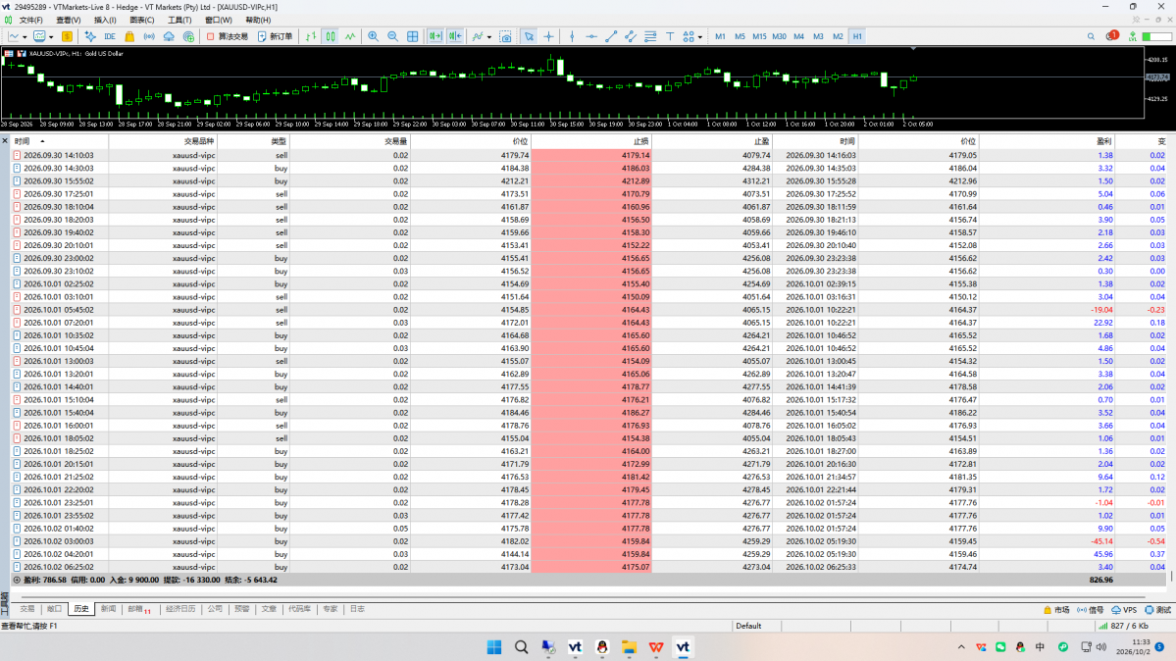Image resolution: width=1176 pixels, height=661 pixels.
Task: Switch chart to bar chart display
Action: click(311, 36)
